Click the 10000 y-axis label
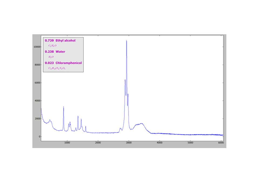The image size is (259, 182). pos(37,47)
